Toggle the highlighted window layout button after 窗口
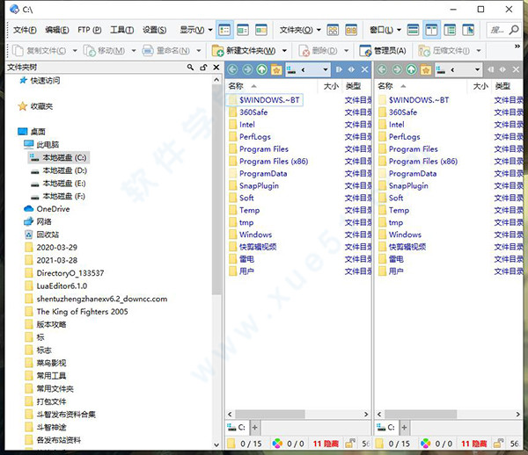 (431, 30)
